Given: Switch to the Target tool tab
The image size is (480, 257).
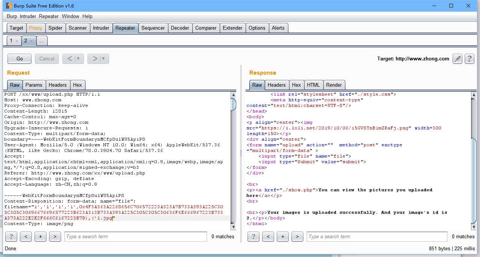Looking at the screenshot, I should 16,28.
